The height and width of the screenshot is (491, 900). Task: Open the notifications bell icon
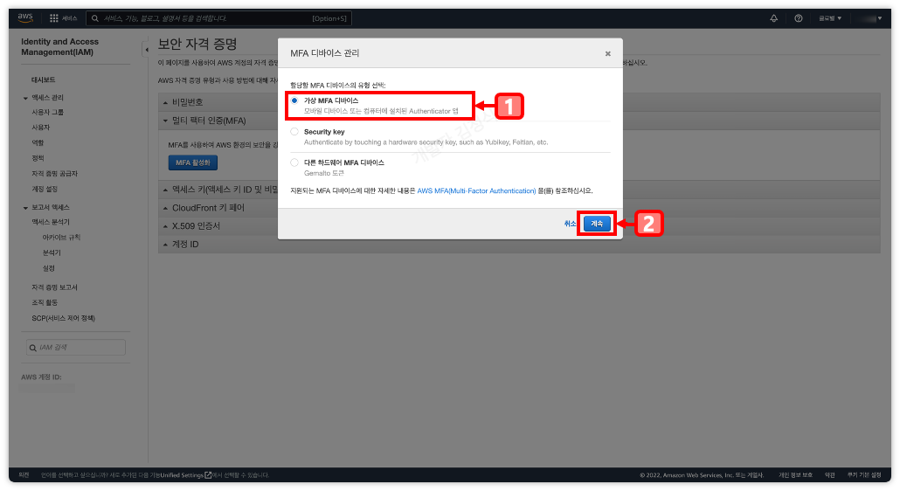pos(773,18)
